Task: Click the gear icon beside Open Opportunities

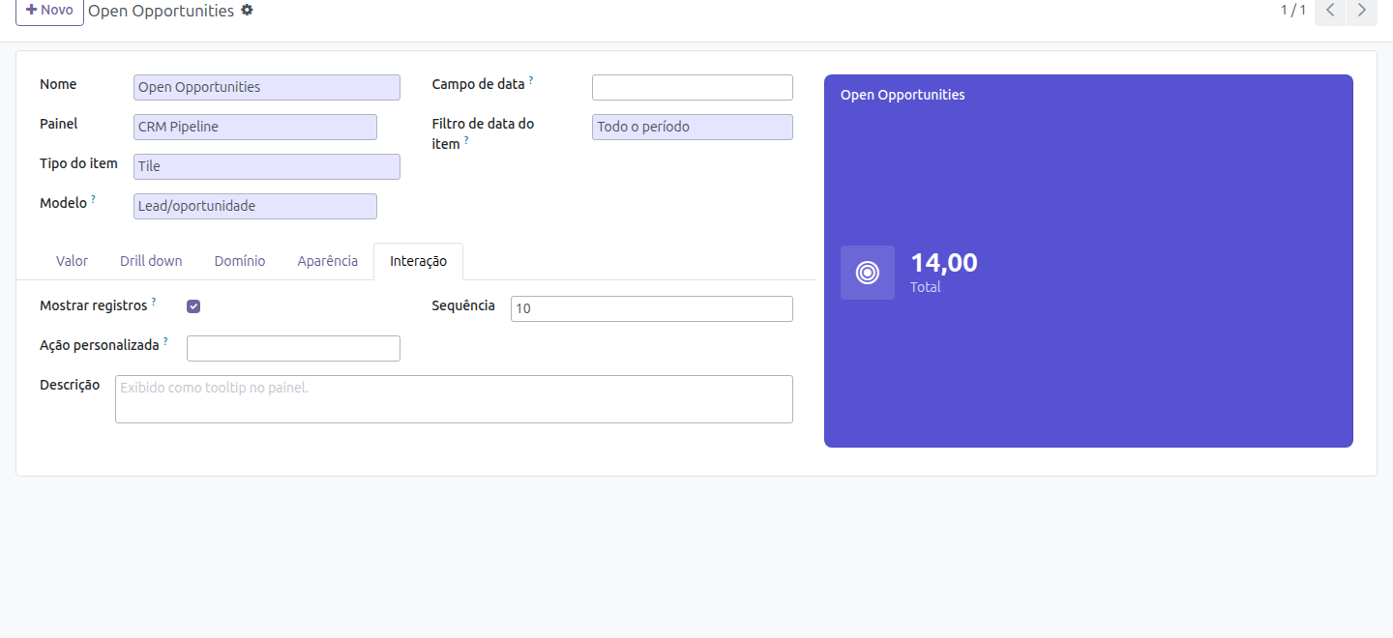Action: click(247, 11)
